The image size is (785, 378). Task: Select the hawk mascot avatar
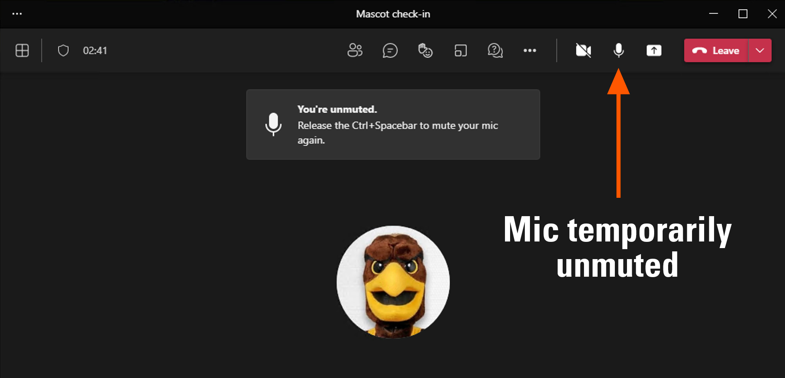pyautogui.click(x=393, y=281)
